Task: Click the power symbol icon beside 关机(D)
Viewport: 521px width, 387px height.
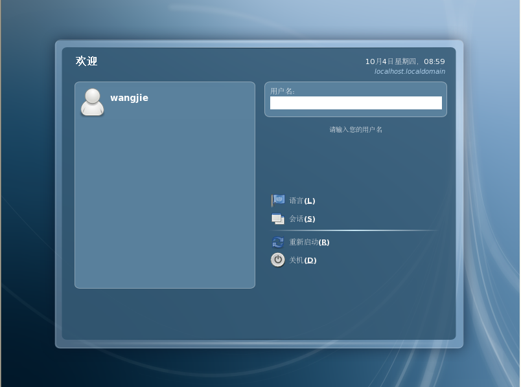Action: (278, 260)
